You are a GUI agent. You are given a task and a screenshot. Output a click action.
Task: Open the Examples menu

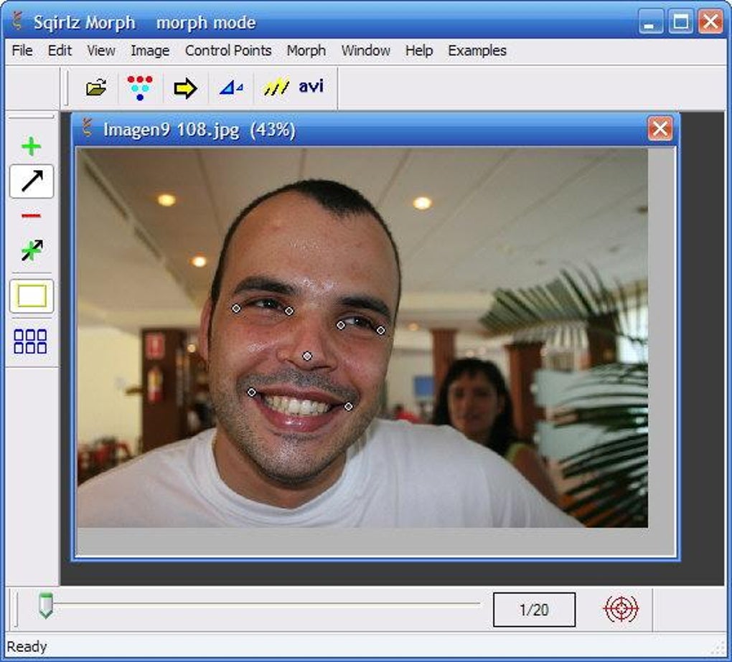(x=477, y=50)
